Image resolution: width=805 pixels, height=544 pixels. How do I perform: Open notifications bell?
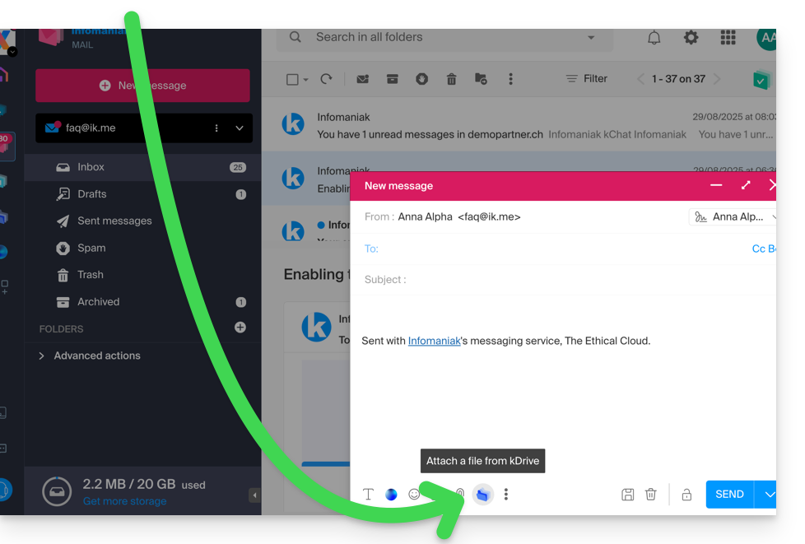click(654, 38)
